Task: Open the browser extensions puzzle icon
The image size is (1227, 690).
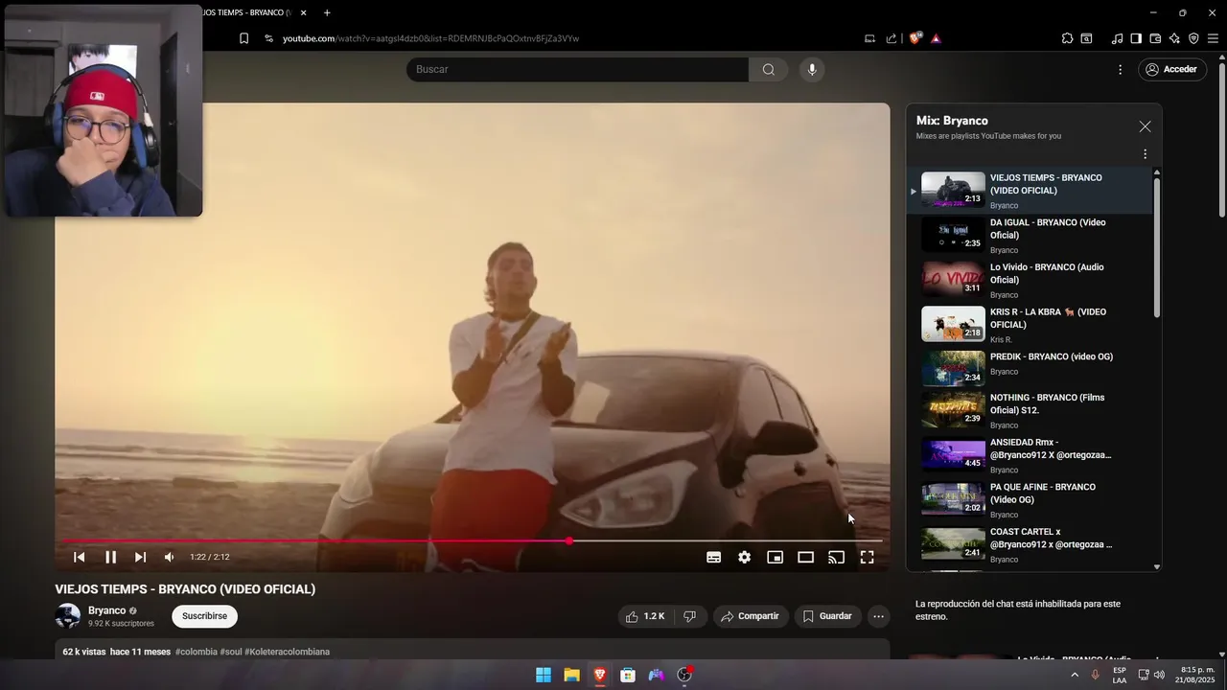Action: (x=1067, y=38)
